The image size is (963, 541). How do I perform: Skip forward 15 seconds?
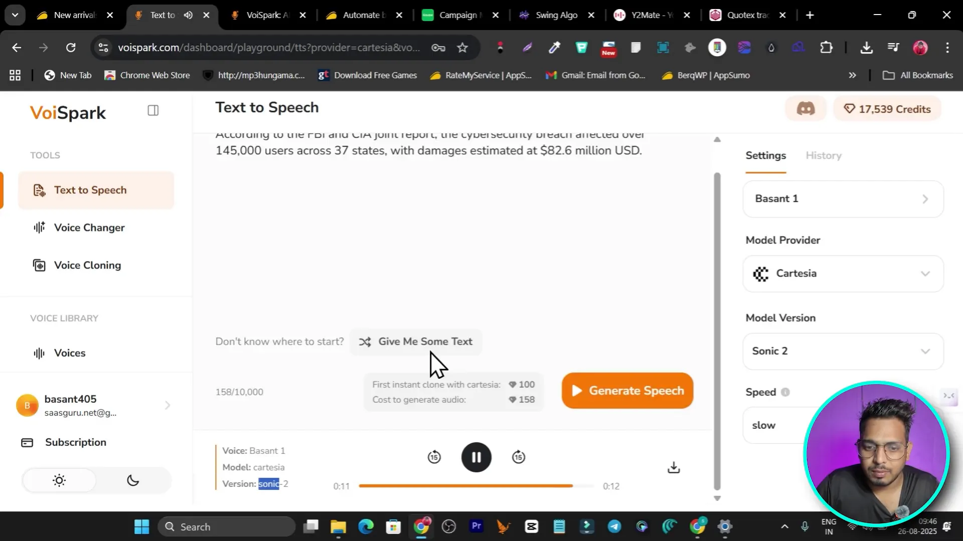(x=519, y=457)
